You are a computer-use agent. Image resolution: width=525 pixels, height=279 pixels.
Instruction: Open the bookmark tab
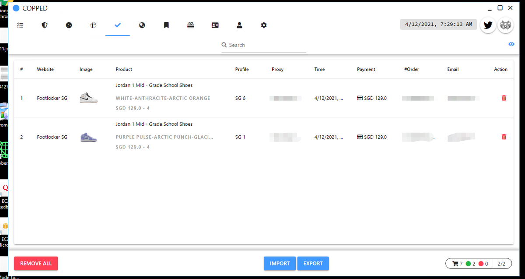[x=166, y=25]
